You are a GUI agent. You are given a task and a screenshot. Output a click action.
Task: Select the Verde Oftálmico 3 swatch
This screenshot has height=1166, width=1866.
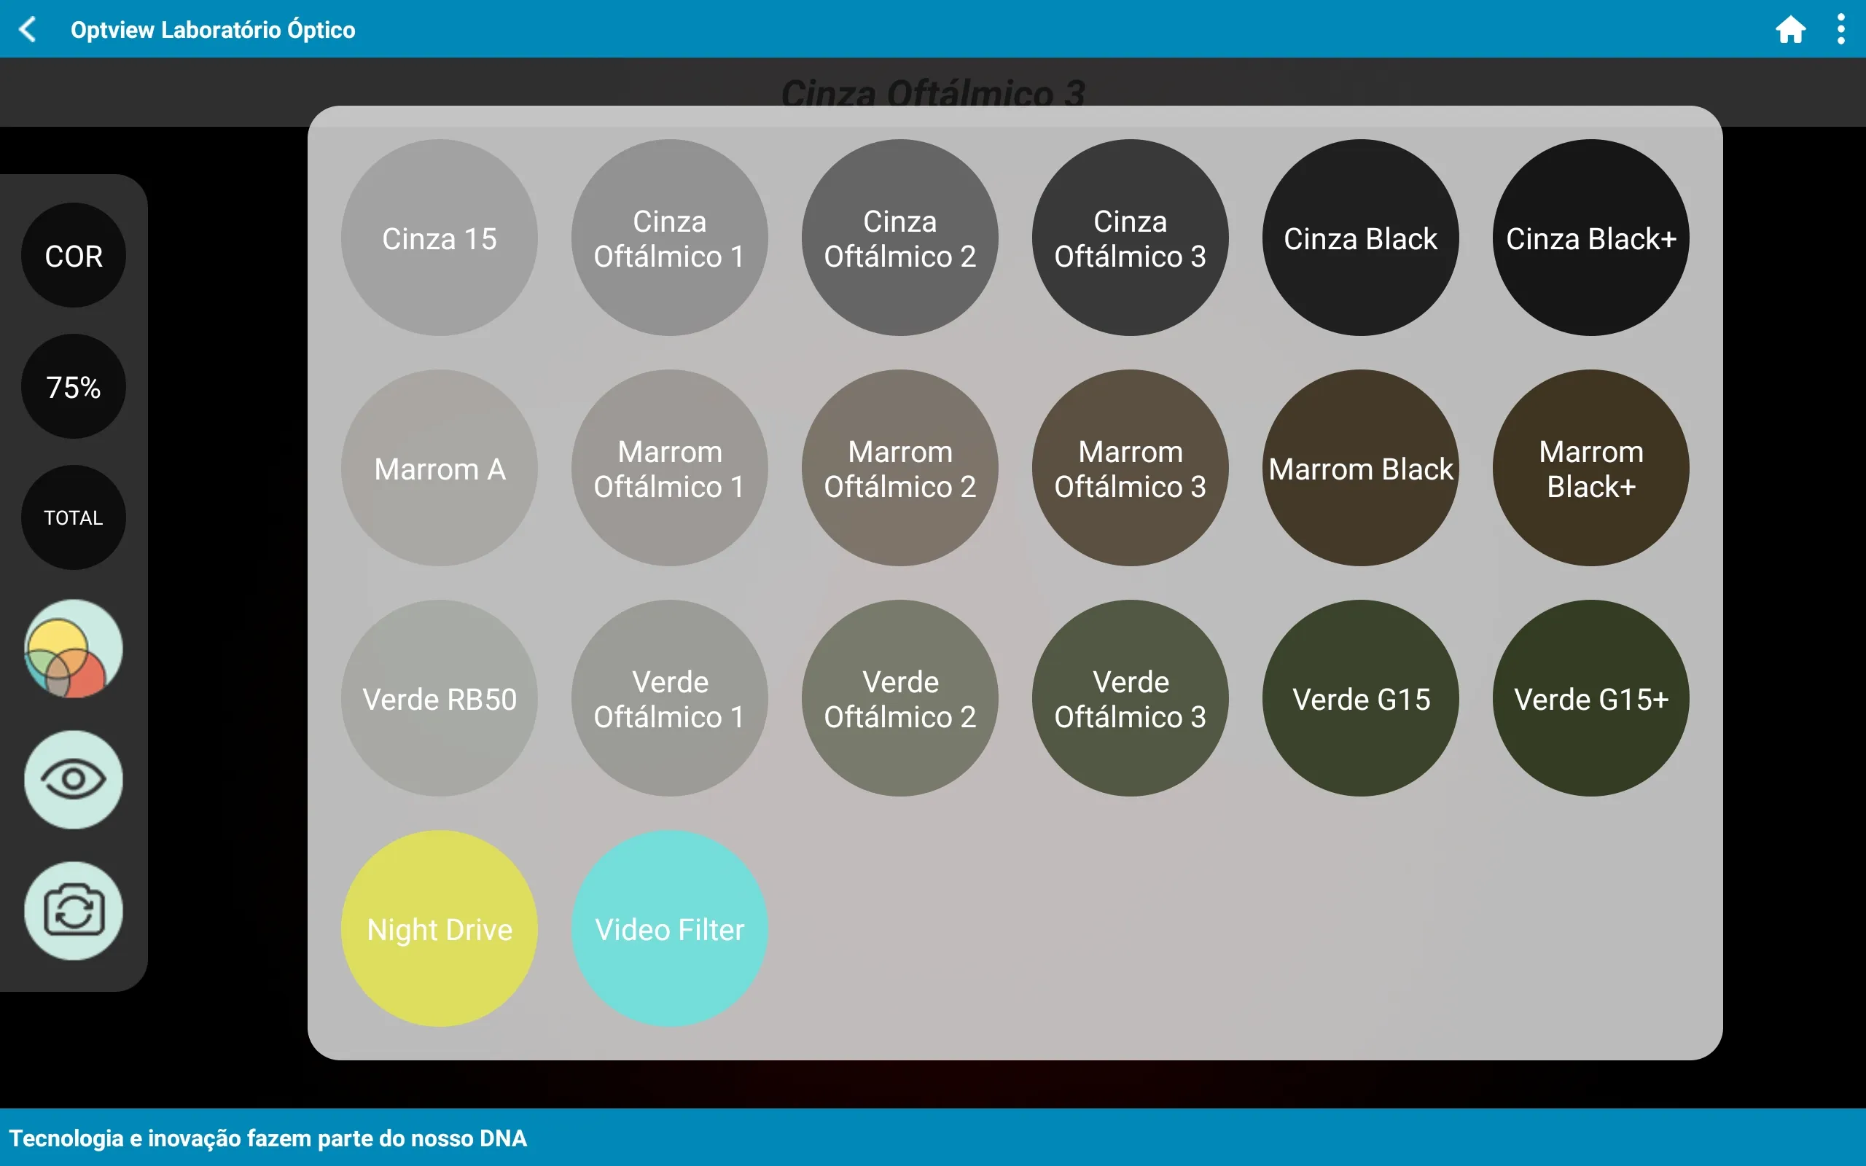[x=1131, y=699]
